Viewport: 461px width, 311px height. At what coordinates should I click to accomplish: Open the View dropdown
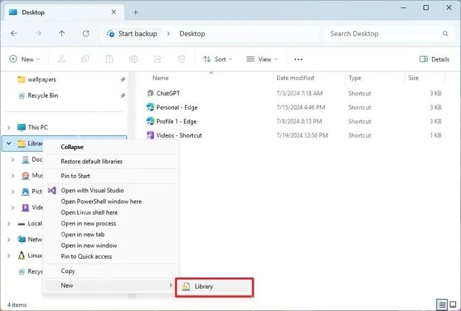click(x=262, y=60)
